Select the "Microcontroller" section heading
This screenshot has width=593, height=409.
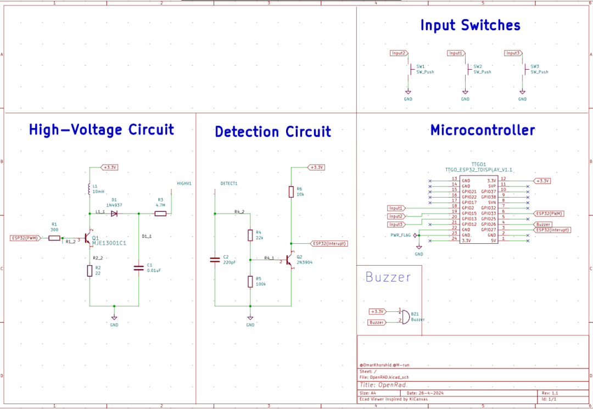coord(483,130)
